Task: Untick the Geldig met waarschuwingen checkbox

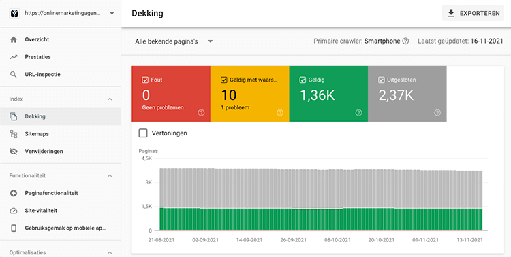Action: tap(224, 80)
